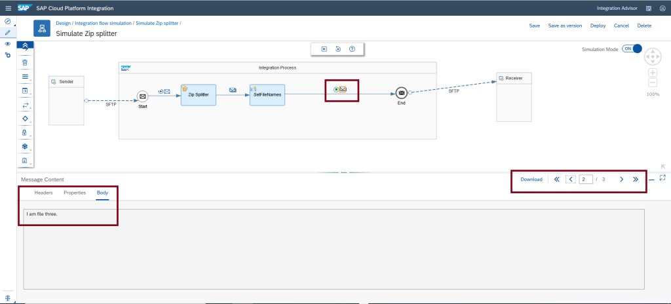Select the Receiver participant
The height and width of the screenshot is (304, 671).
[514, 97]
